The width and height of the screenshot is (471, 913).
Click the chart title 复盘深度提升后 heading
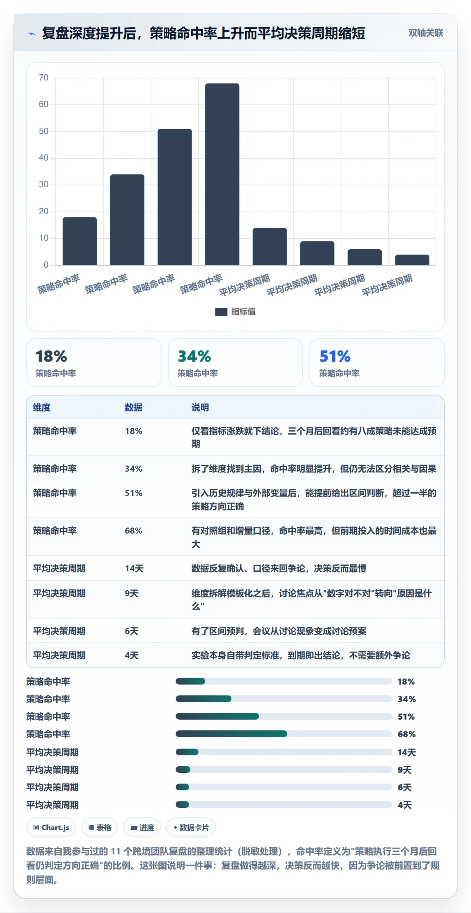(204, 33)
